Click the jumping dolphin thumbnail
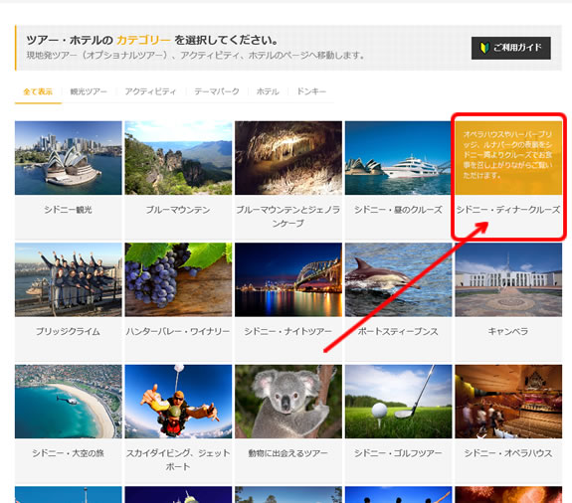Viewport: 572px width, 503px height. click(398, 279)
